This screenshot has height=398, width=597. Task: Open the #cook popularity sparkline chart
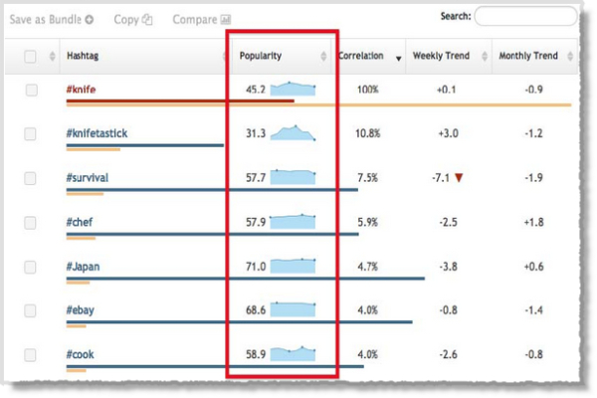(293, 353)
